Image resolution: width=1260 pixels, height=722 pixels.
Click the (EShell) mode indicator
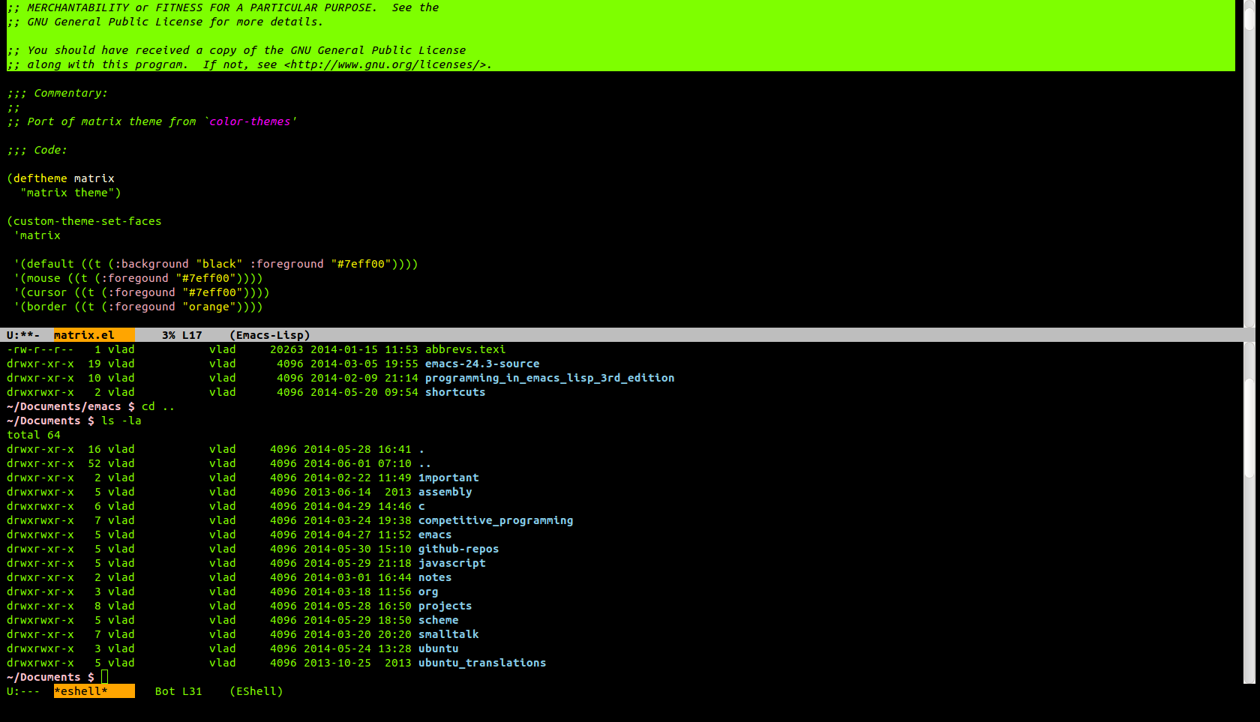[256, 691]
